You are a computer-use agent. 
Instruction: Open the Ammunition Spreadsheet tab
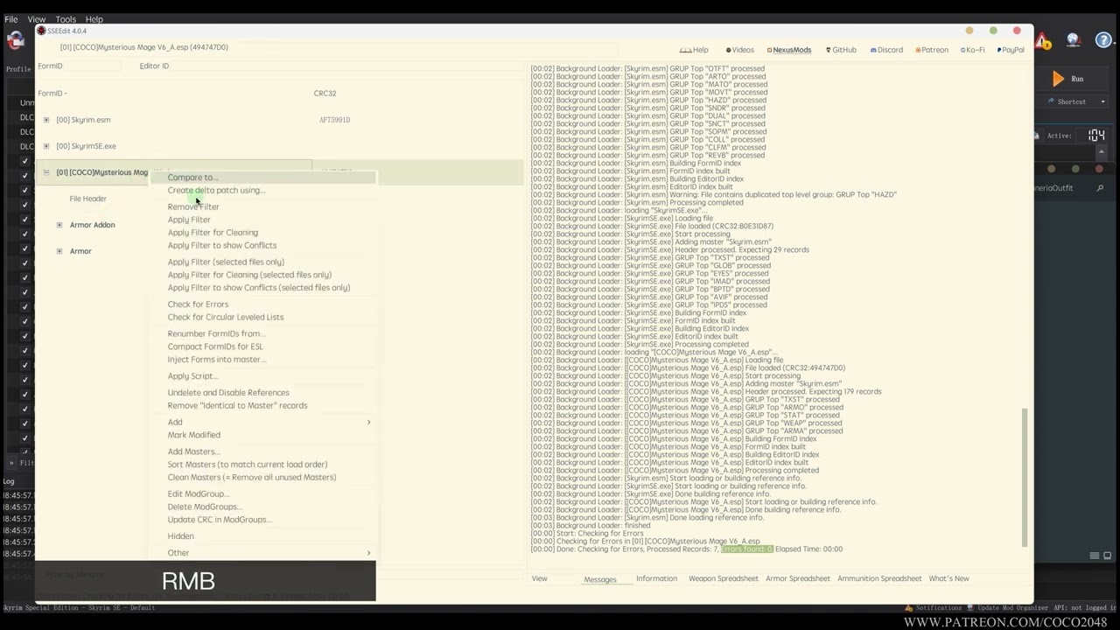click(x=879, y=578)
